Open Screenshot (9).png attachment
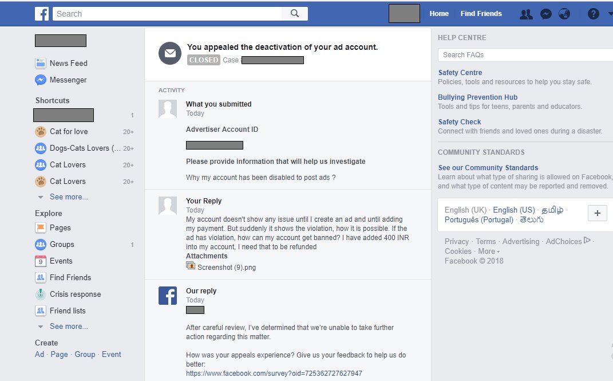613x381 pixels. pyautogui.click(x=227, y=267)
